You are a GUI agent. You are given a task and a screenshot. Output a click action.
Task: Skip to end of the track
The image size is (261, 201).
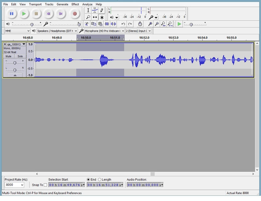tap(61, 14)
